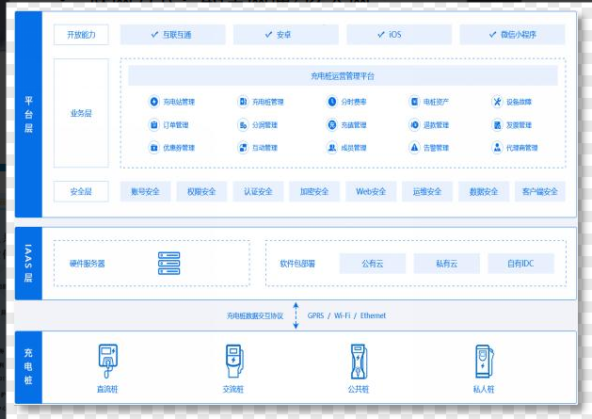Click the 充电桩数据交互协议 text
The image size is (592, 419).
(x=255, y=315)
